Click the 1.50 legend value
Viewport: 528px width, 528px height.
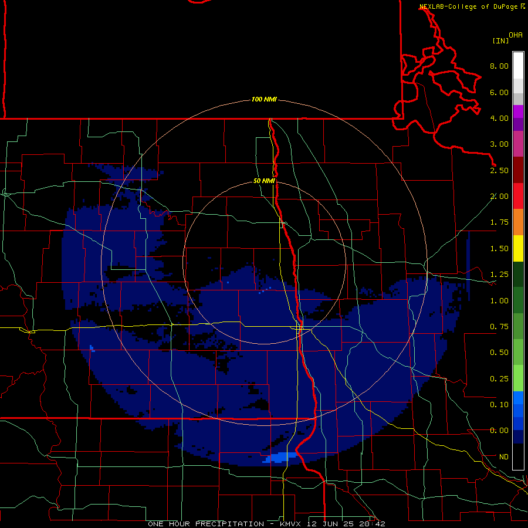coord(499,249)
